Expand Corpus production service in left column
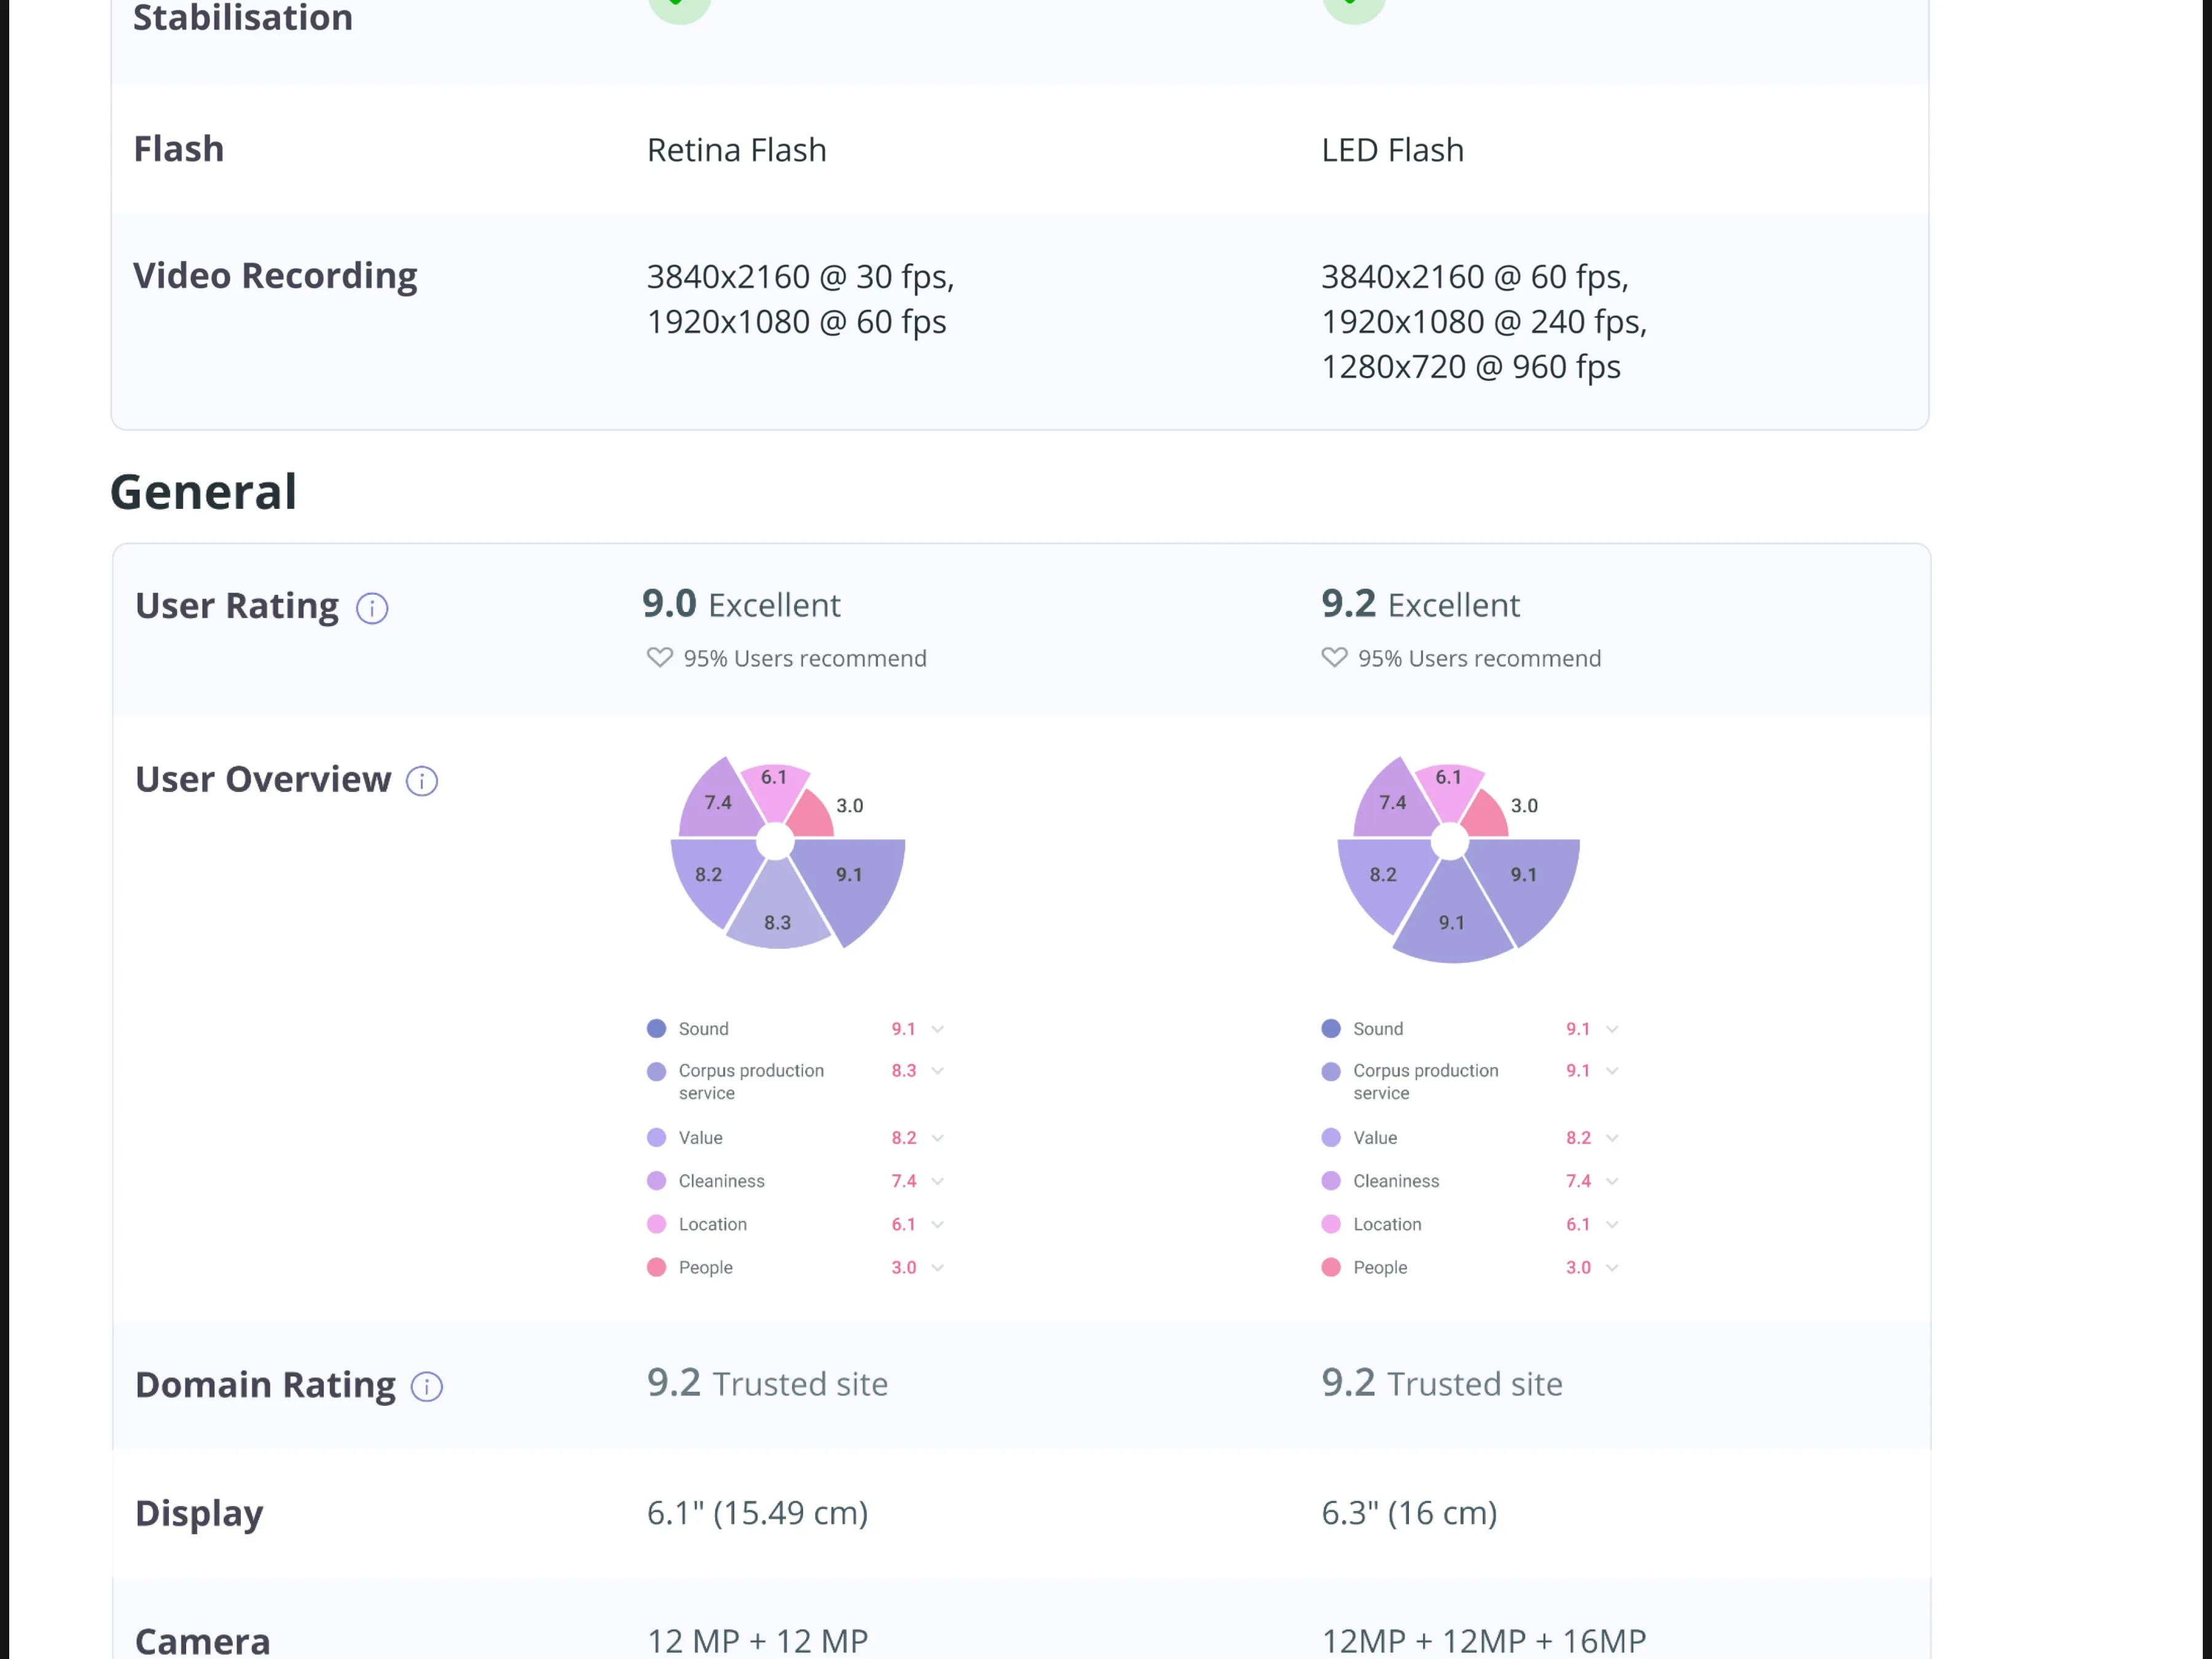This screenshot has height=1659, width=2212. tap(937, 1071)
